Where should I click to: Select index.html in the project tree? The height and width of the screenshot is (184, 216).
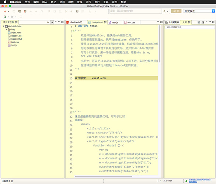15,33
